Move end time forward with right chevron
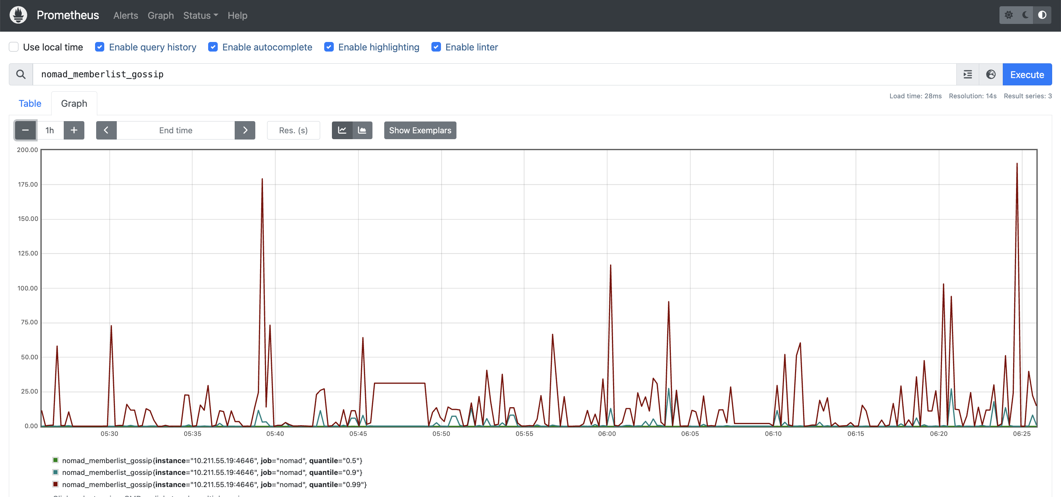 click(245, 130)
